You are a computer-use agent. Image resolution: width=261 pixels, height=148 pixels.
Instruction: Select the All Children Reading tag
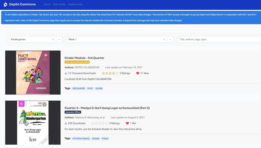[x=81, y=139]
